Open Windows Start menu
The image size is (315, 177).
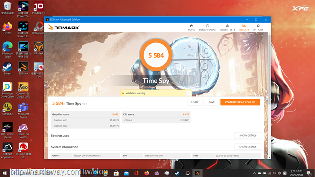pos(5,173)
